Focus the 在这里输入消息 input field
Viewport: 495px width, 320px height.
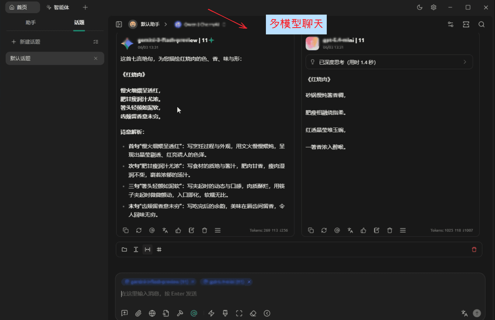point(300,294)
